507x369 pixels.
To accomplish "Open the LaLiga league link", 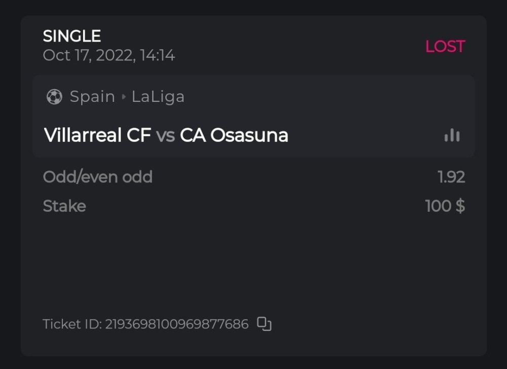I will [x=158, y=96].
